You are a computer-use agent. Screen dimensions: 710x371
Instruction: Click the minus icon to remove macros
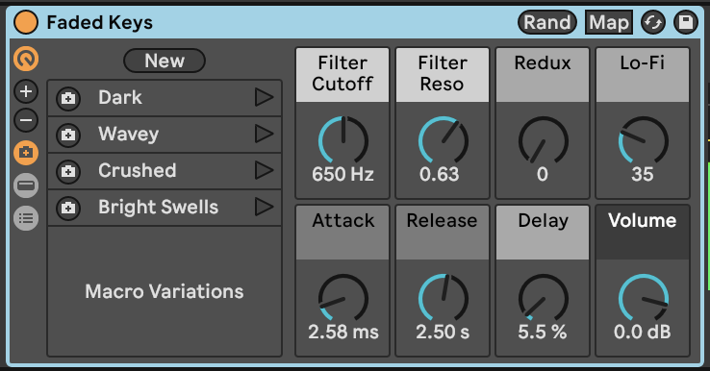pos(26,120)
